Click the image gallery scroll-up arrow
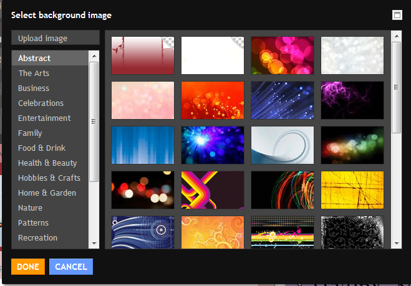The image size is (411, 286). [x=396, y=36]
